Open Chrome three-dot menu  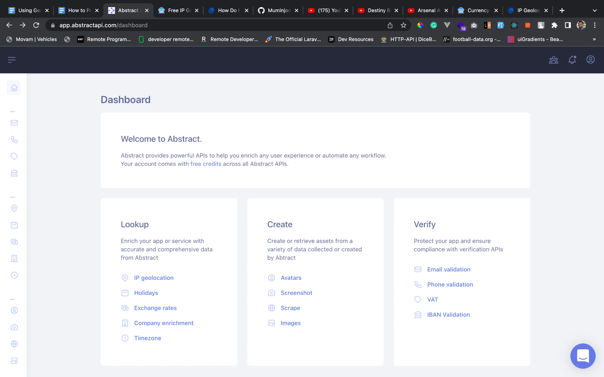point(595,25)
